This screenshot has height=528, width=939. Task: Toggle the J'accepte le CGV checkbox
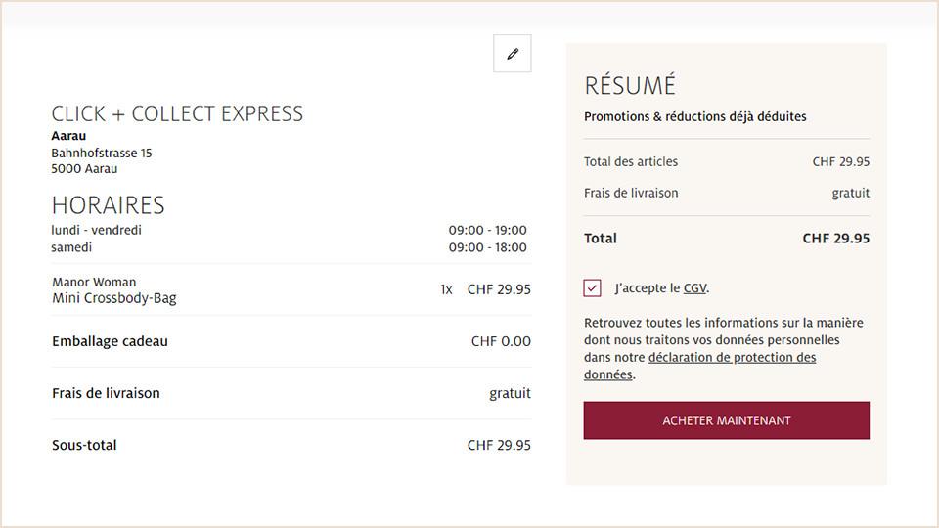point(593,288)
